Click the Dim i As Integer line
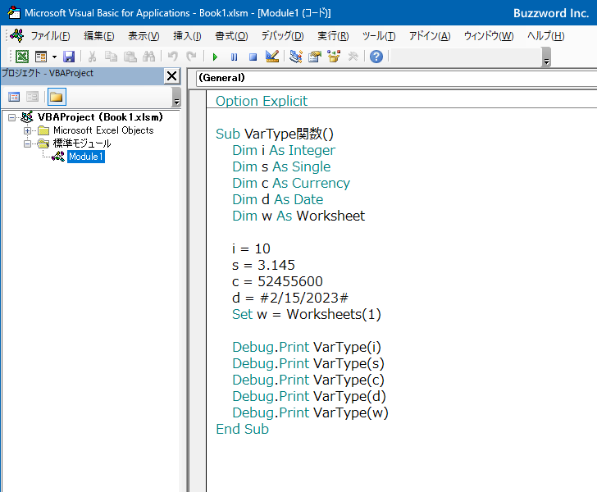The width and height of the screenshot is (597, 492). (284, 150)
